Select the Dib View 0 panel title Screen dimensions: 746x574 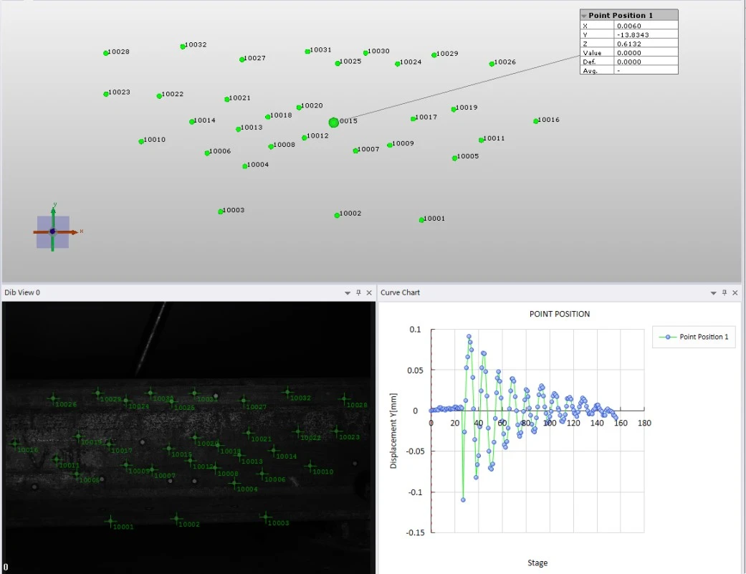[x=22, y=292]
